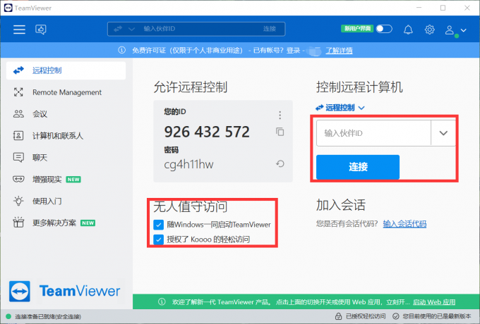Click the info icon in green banner
Viewport: 480px width, 324px height.
coord(162,302)
